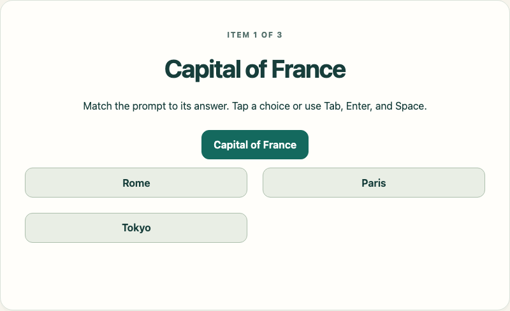Click the ITEM 1 OF 3 label
This screenshot has width=510, height=311.
254,35
